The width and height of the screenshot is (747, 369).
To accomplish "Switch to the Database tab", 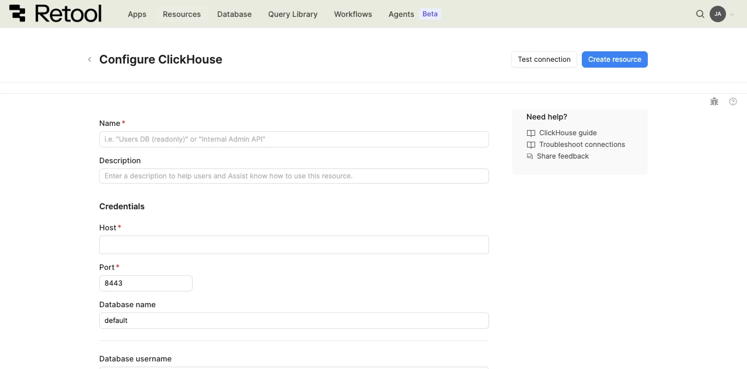I will 234,14.
